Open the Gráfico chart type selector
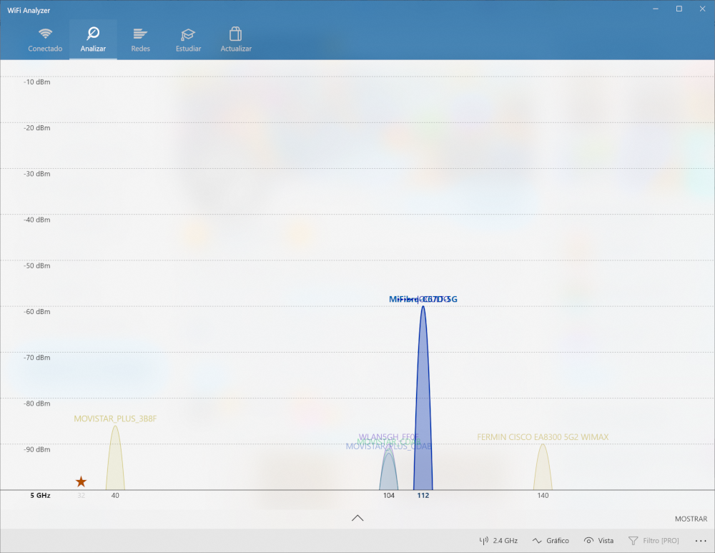Image resolution: width=715 pixels, height=553 pixels. [551, 541]
